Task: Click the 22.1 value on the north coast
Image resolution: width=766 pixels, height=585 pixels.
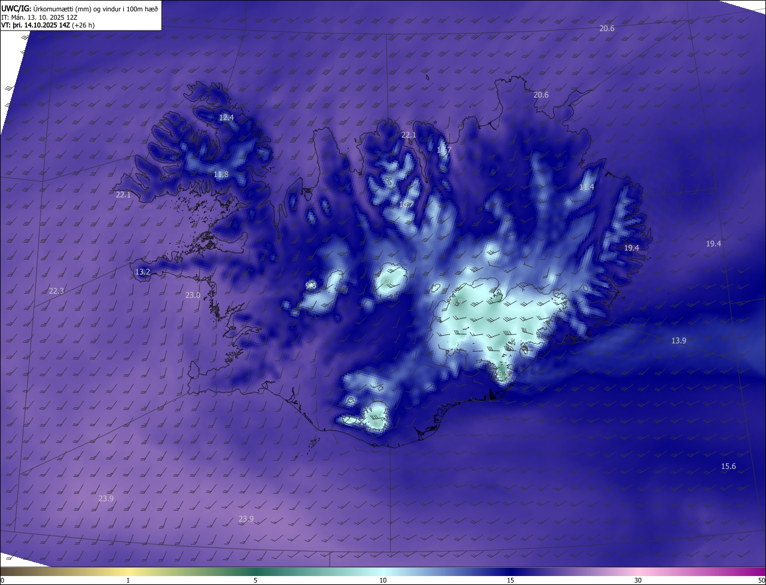Action: [x=409, y=135]
